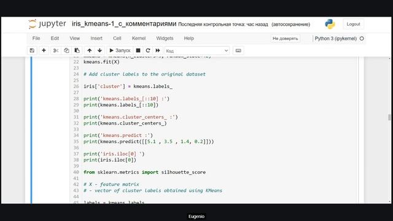Click line print(kmeans.labels_[::10])
393x221 pixels.
(x=121, y=105)
